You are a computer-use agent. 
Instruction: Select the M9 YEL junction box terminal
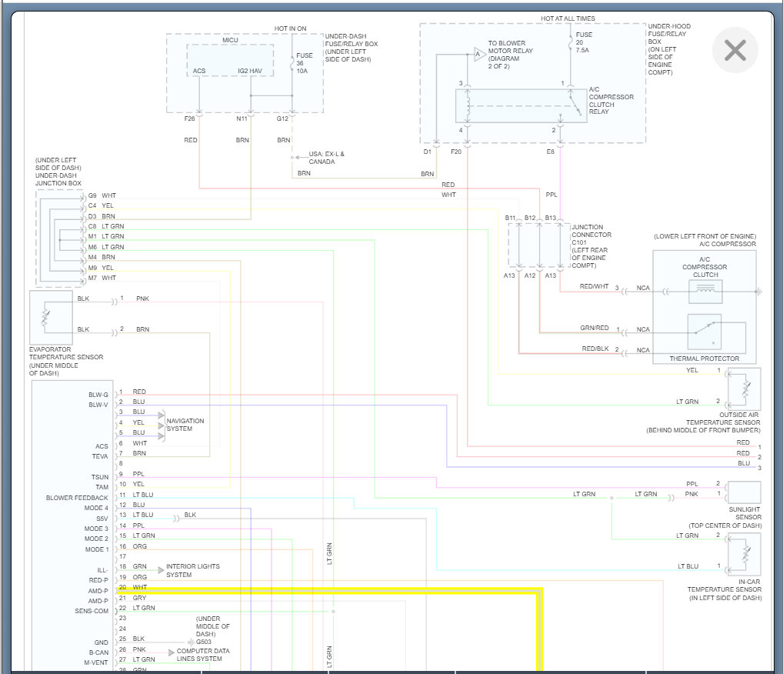click(101, 268)
